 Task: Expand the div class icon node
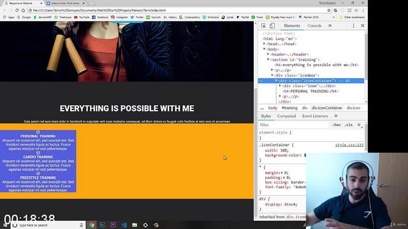280,86
